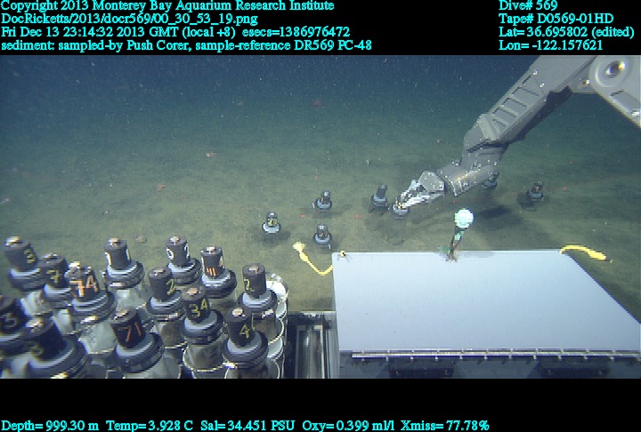The image size is (641, 432).
Task: Select the esecs=1386976472 value
Action: (x=296, y=32)
